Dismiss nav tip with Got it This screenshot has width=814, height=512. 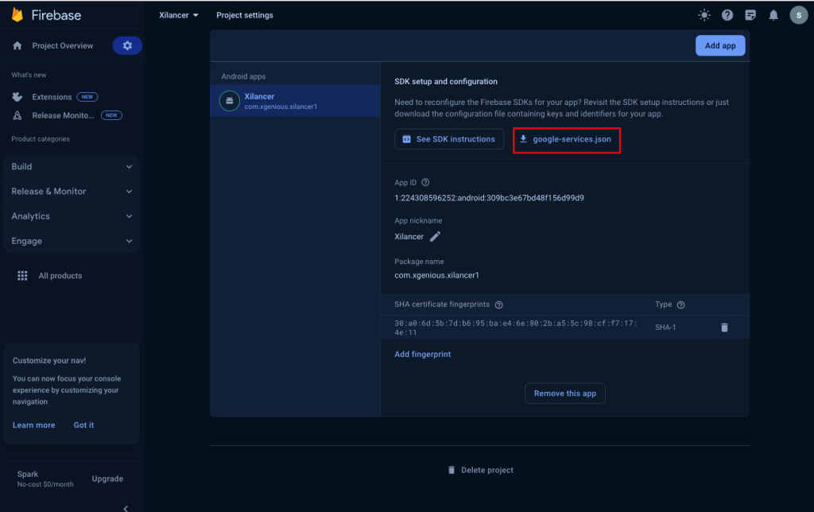(x=83, y=425)
